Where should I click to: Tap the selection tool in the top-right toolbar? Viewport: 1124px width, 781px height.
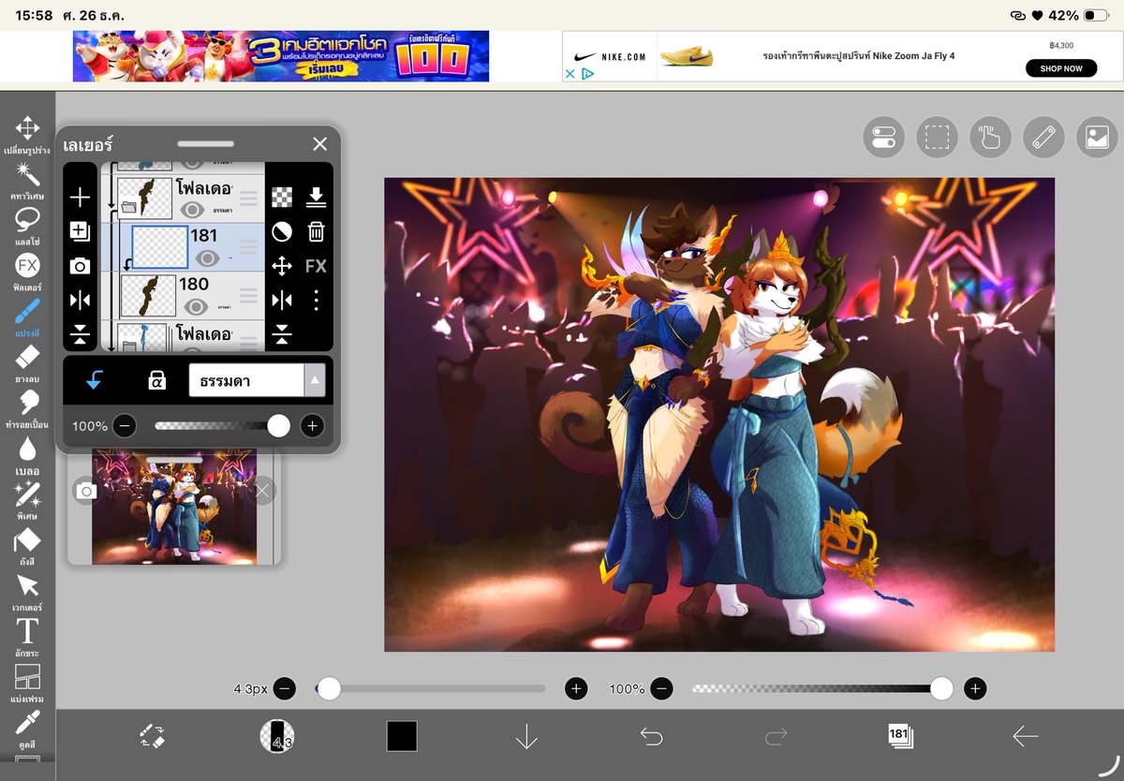pos(937,137)
